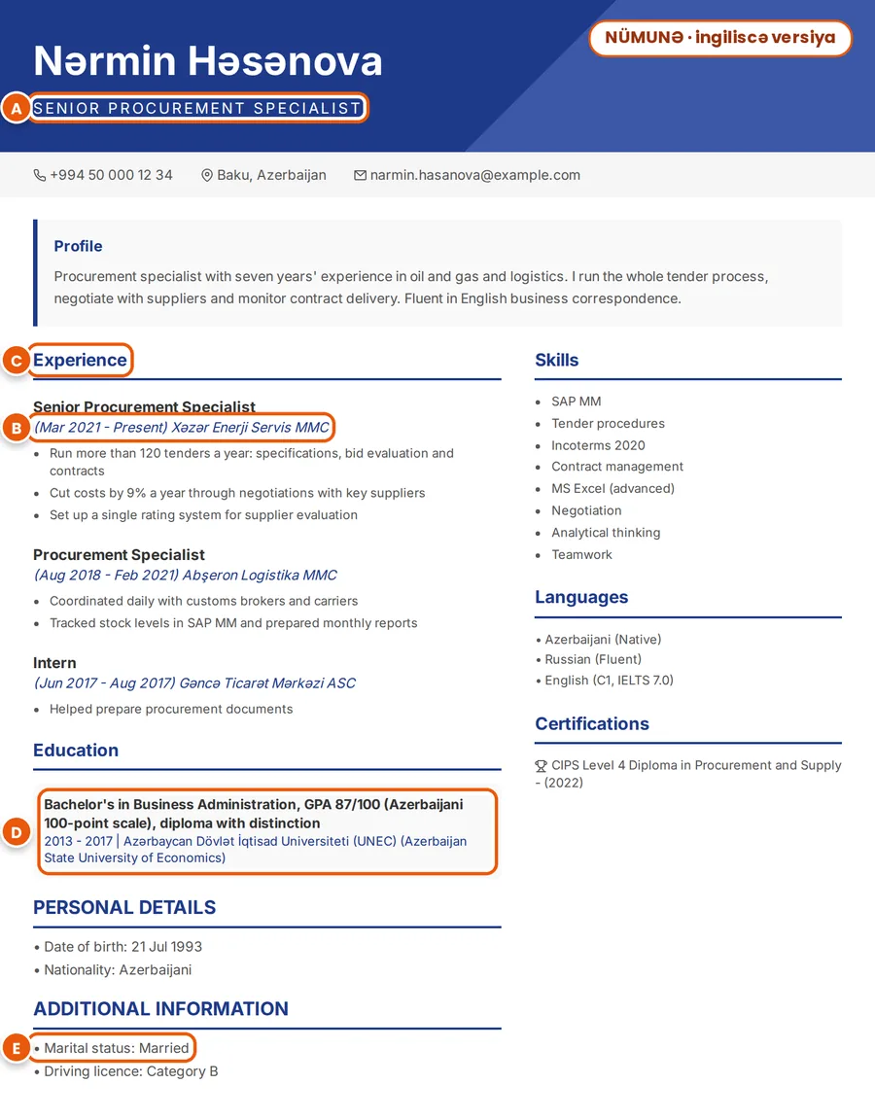The image size is (875, 1119).
Task: Click the Teamwork skill item
Action: pyautogui.click(x=581, y=554)
